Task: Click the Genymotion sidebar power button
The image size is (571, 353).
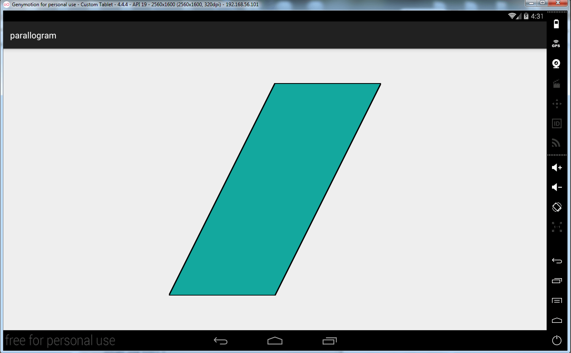Action: click(x=557, y=340)
